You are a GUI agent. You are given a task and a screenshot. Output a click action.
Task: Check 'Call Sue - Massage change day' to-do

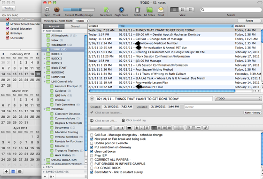point(92,135)
